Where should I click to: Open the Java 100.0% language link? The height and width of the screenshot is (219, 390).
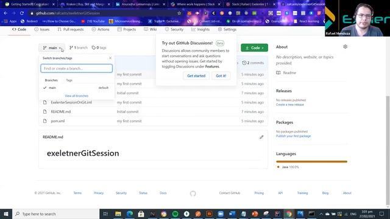click(288, 167)
